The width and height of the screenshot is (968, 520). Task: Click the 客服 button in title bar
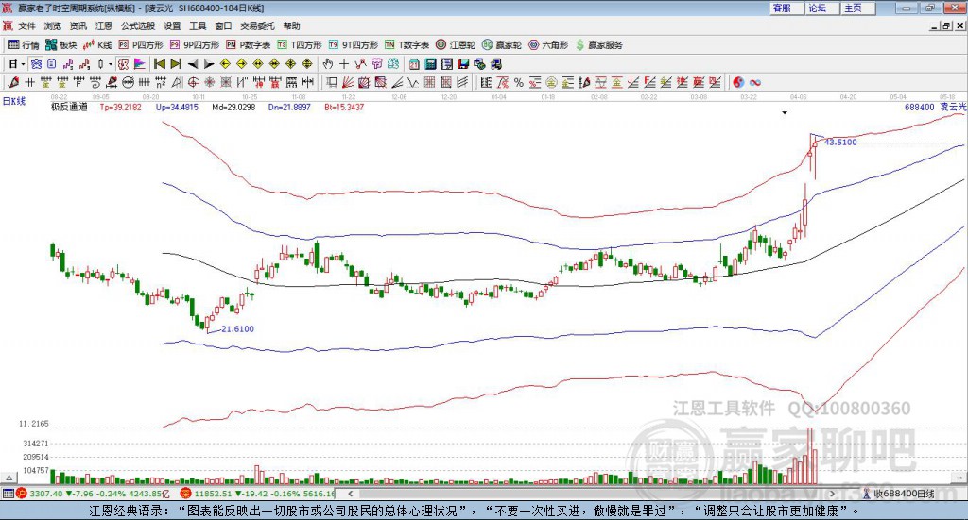(x=786, y=8)
